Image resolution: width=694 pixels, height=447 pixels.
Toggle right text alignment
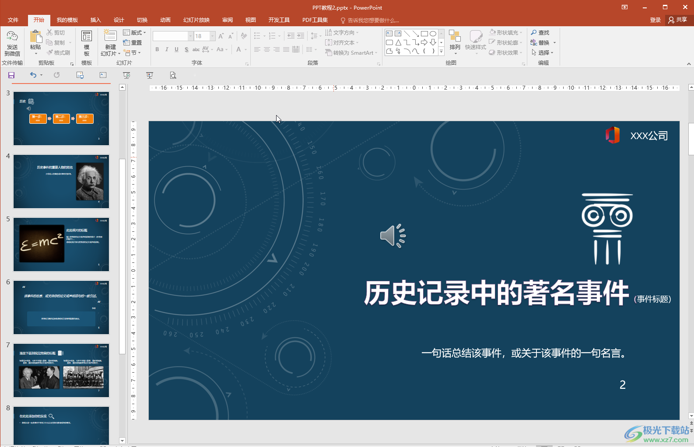277,49
